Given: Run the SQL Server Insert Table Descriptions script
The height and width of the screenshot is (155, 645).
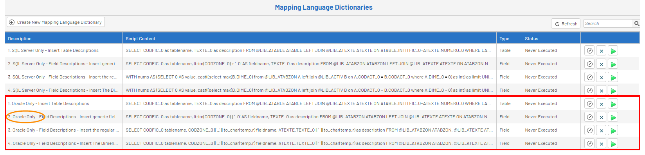Looking at the screenshot, I should point(613,51).
